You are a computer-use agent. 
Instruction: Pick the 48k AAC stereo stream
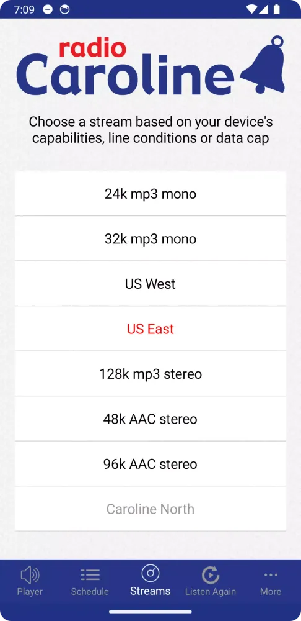pos(150,419)
